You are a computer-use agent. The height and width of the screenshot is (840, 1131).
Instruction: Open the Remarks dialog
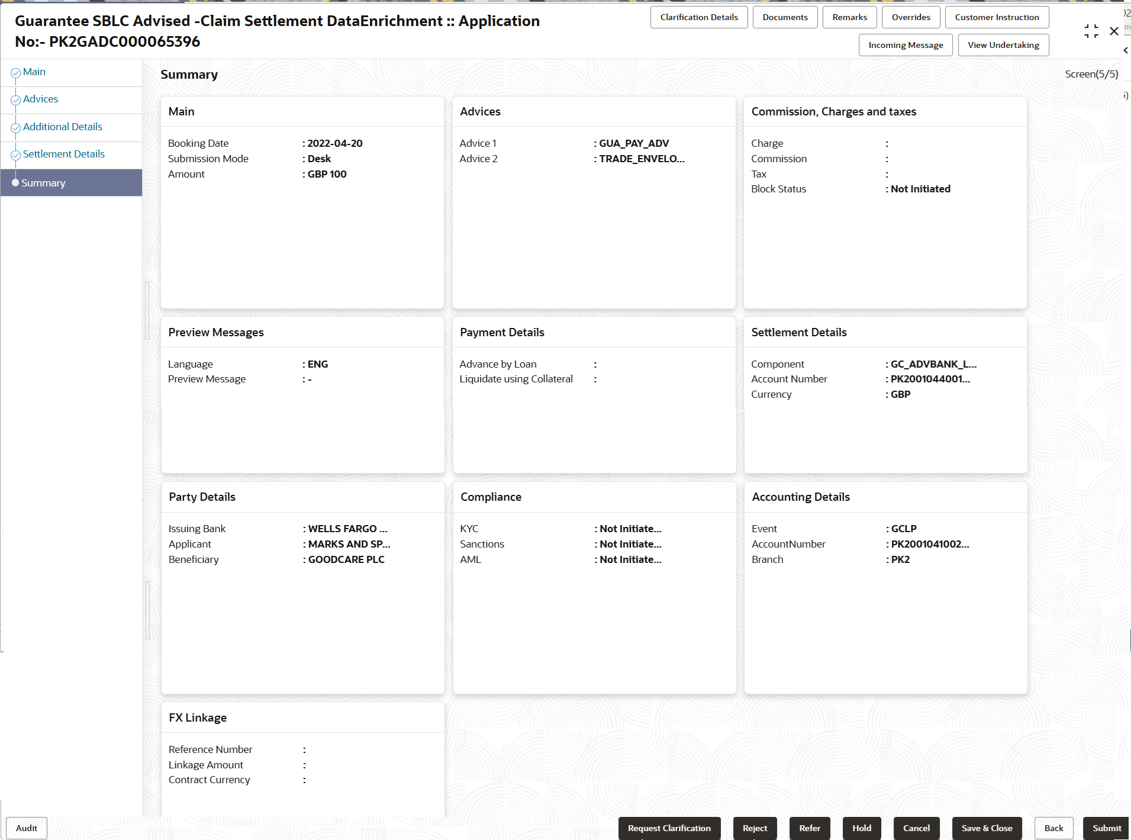tap(849, 17)
